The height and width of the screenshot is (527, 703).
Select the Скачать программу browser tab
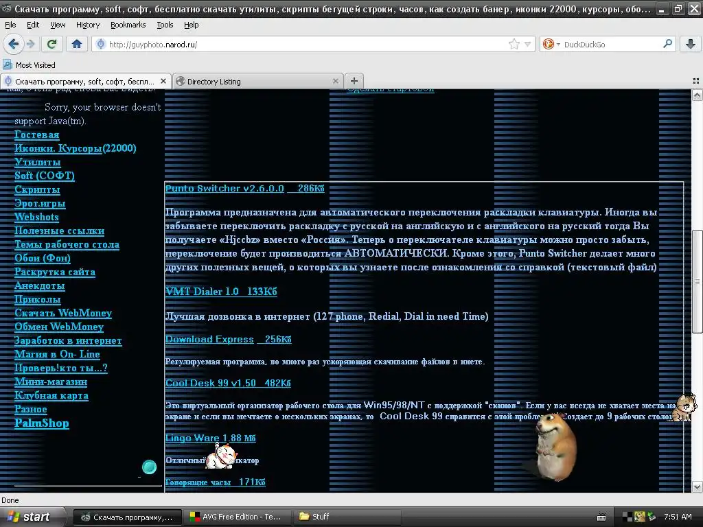86,81
